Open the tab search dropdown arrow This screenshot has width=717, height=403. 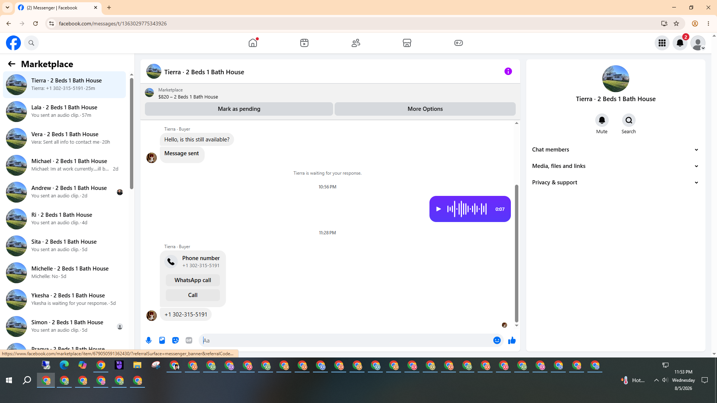pos(7,7)
